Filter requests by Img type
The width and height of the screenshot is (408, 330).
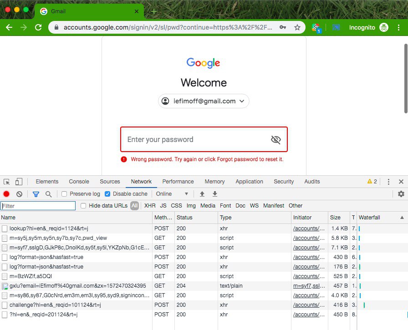click(191, 206)
